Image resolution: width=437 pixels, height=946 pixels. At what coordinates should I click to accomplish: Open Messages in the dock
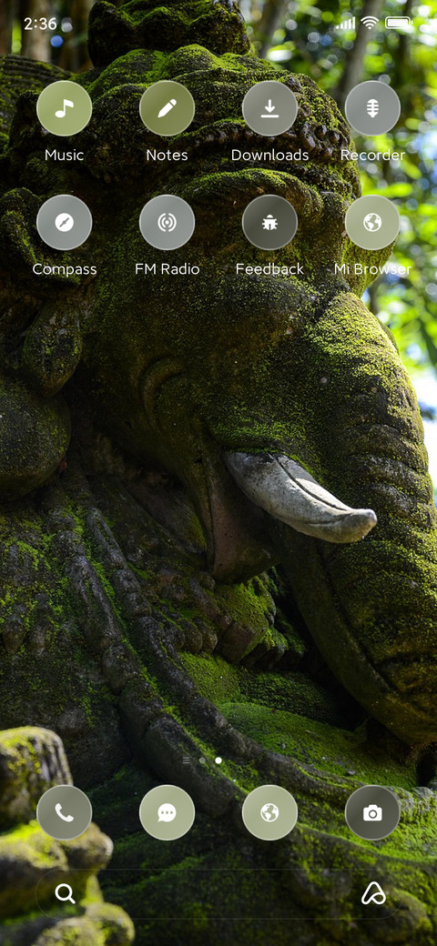[x=168, y=812]
